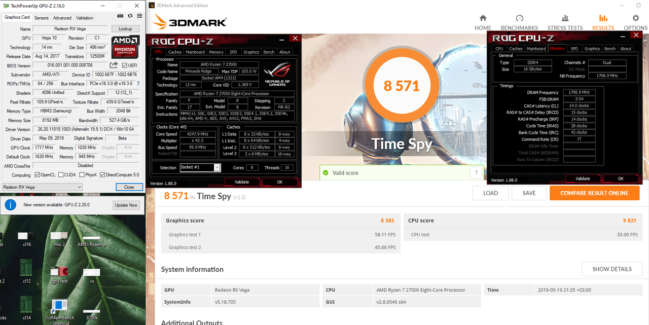Click the 8 571 score circle
This screenshot has height=325, width=649.
pos(402,86)
